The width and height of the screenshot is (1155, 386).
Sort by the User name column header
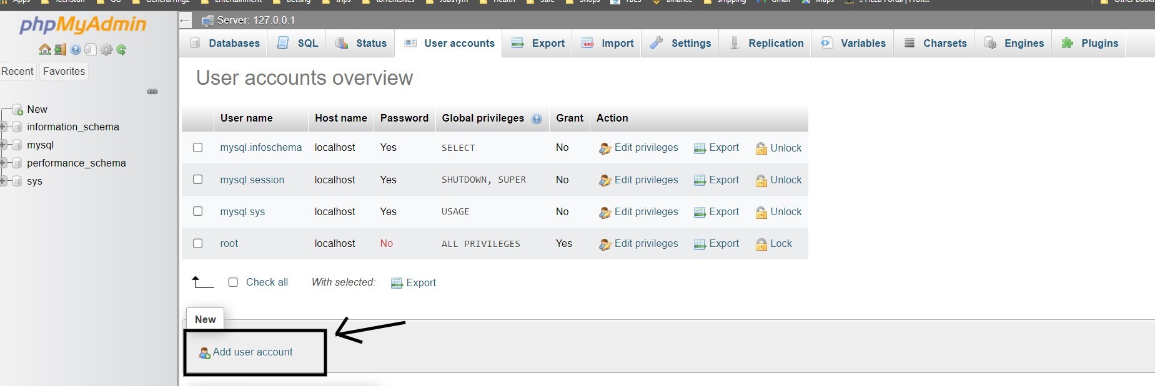pyautogui.click(x=246, y=118)
